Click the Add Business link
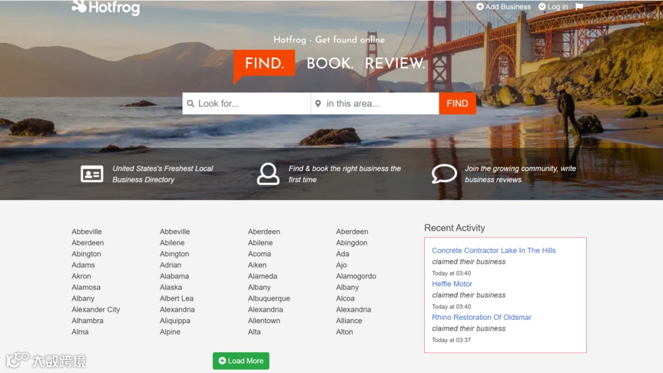Image resolution: width=663 pixels, height=373 pixels. (x=503, y=7)
